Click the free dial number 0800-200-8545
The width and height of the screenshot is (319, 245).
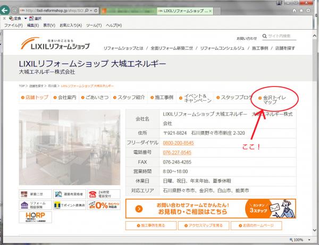(178, 143)
